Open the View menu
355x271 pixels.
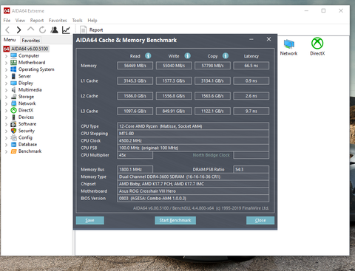pyautogui.click(x=20, y=21)
